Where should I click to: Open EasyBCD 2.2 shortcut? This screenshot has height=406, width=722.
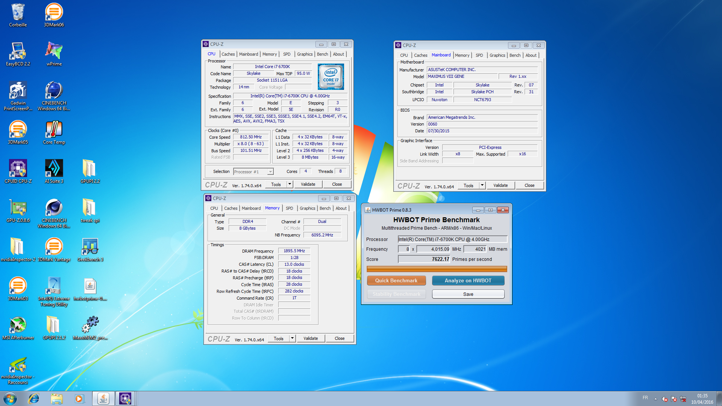click(x=18, y=54)
